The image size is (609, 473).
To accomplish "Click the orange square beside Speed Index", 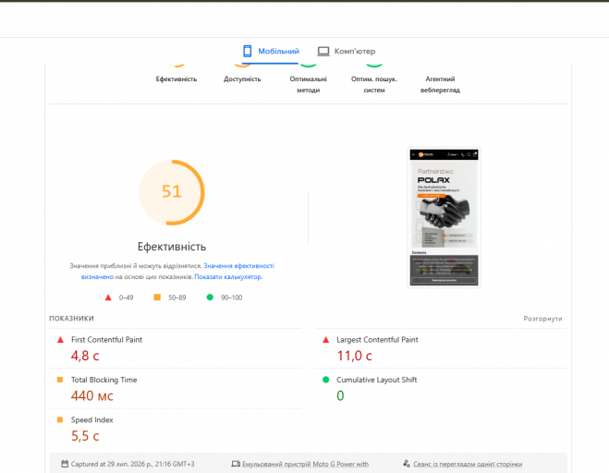I will pyautogui.click(x=60, y=419).
